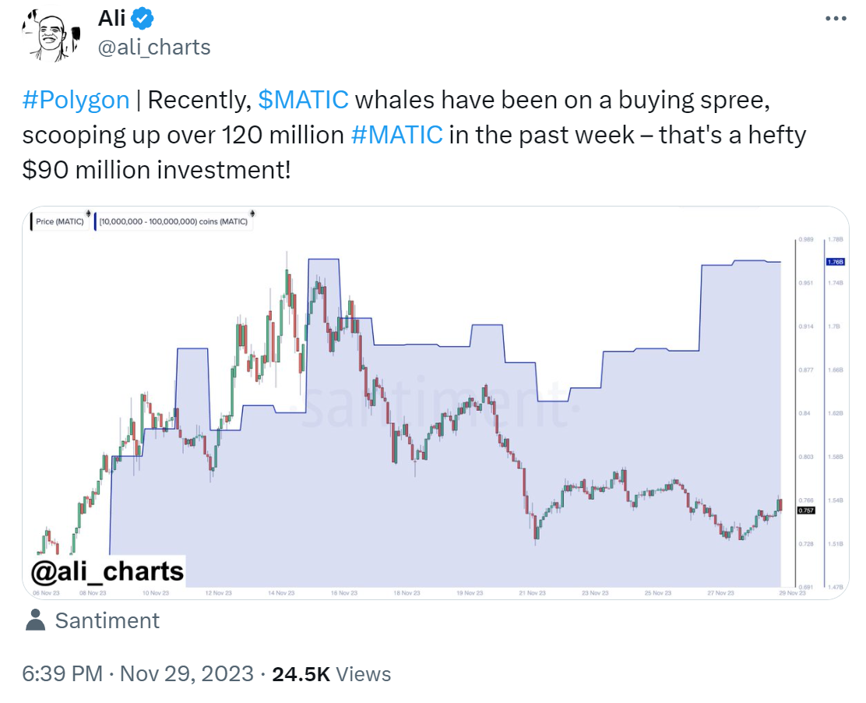Click the @ali_charts watermark on the chart

click(107, 571)
